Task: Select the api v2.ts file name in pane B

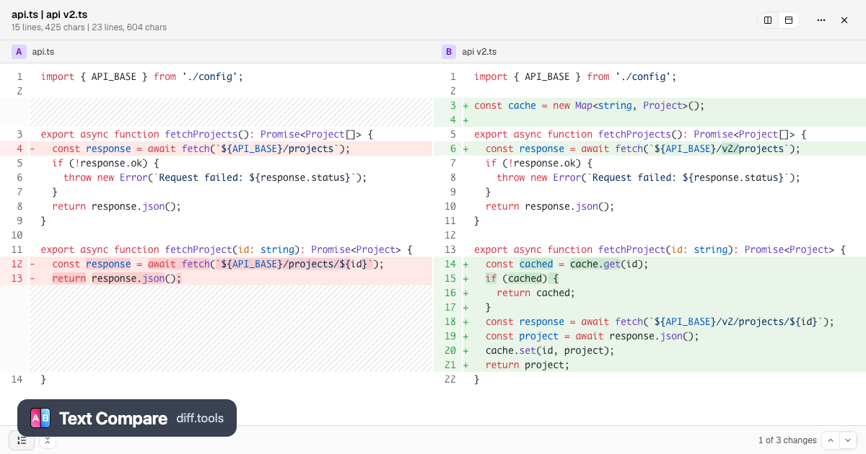Action: coord(479,52)
